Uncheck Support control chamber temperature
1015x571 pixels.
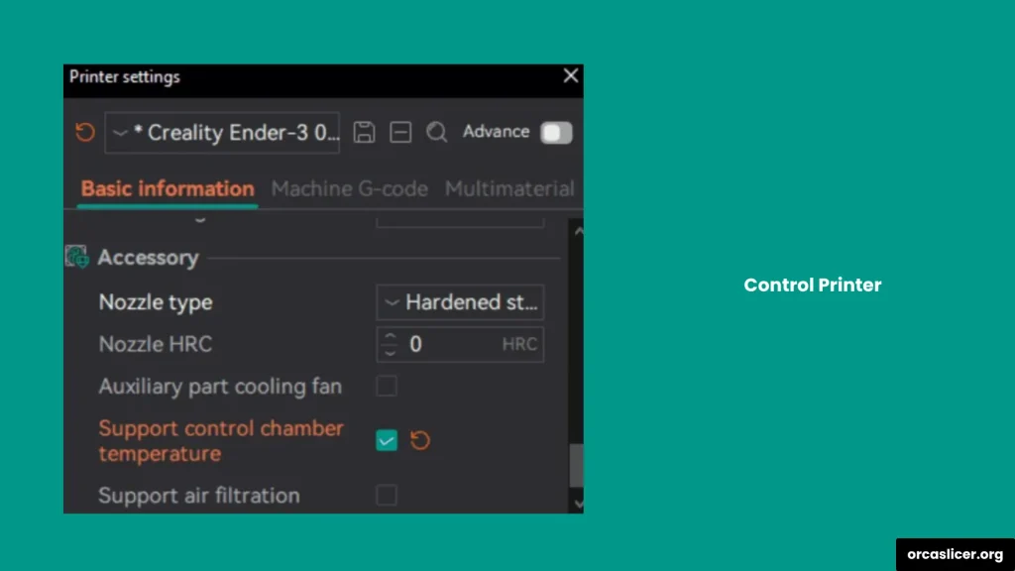click(387, 440)
